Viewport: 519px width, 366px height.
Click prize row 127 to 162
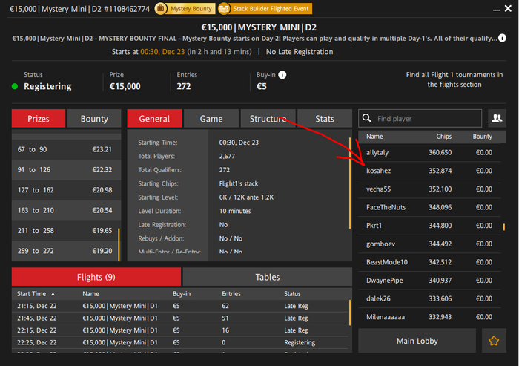coord(66,190)
